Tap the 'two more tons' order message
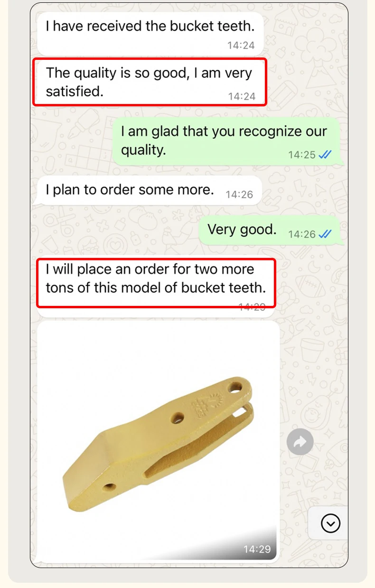 click(x=156, y=283)
